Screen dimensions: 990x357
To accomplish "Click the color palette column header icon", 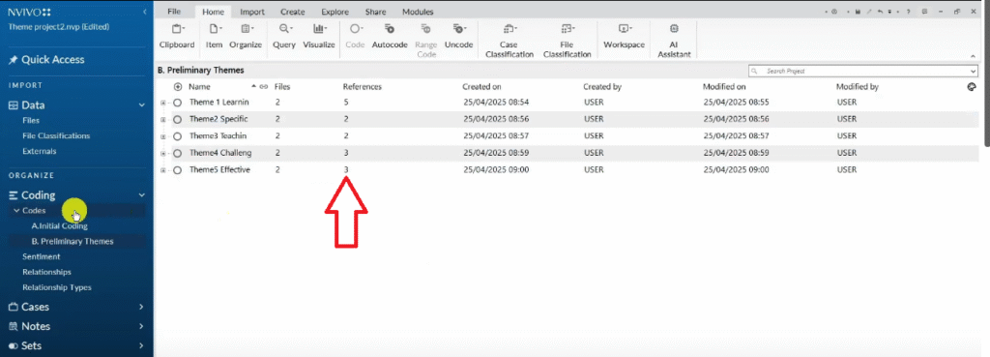I will 972,87.
